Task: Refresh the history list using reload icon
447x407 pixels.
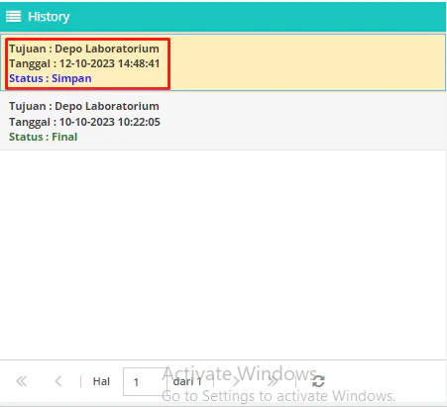Action: tap(318, 381)
